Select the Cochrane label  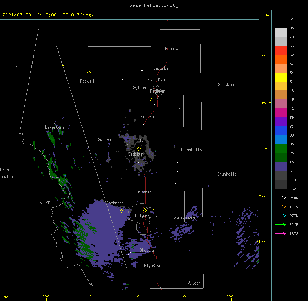(115, 203)
